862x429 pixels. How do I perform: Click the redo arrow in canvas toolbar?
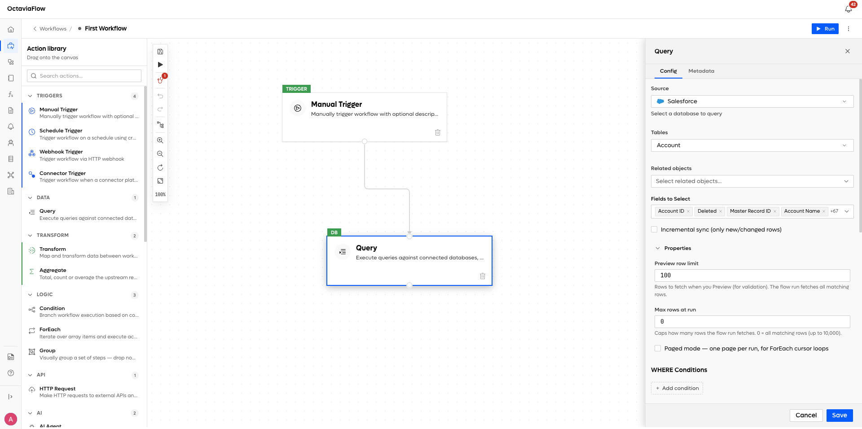160,109
